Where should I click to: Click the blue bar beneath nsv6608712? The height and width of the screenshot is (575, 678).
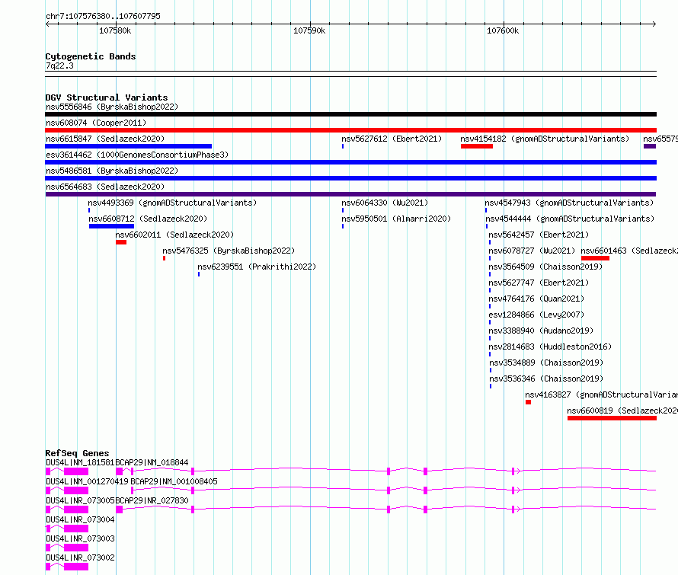coord(111,226)
